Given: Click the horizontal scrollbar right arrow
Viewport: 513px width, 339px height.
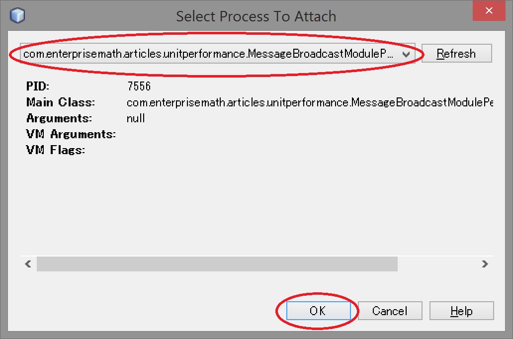Looking at the screenshot, I should pyautogui.click(x=485, y=264).
